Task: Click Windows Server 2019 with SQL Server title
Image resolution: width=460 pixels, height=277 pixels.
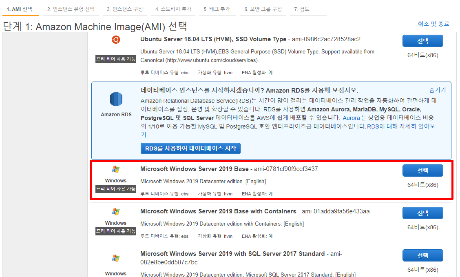Action: point(232,253)
